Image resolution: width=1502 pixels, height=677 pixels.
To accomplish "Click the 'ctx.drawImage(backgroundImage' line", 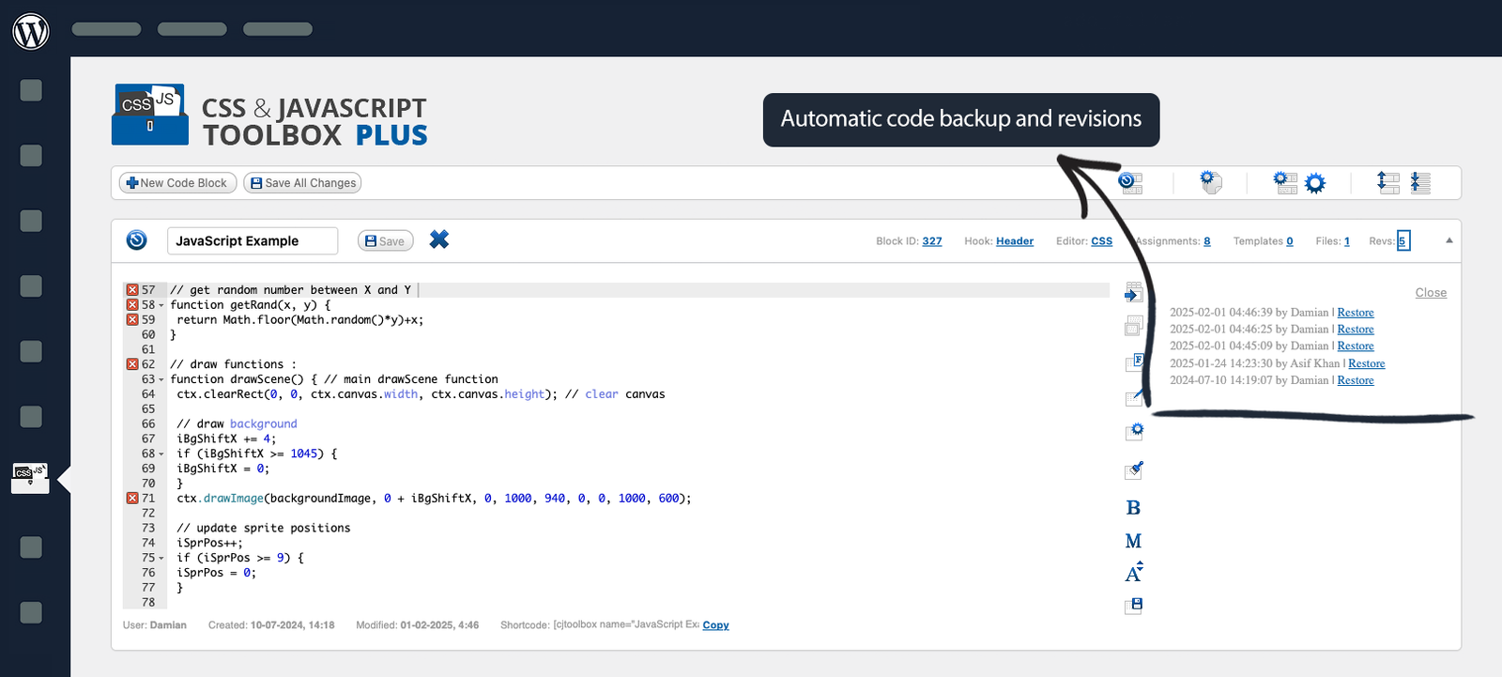I will 434,499.
